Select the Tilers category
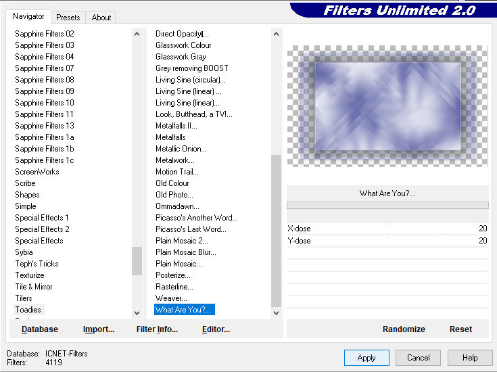Screen dimensions: 497x372 pyautogui.click(x=24, y=298)
